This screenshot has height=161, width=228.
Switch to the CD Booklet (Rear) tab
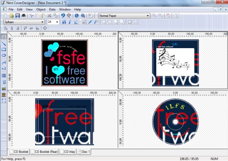point(44,152)
